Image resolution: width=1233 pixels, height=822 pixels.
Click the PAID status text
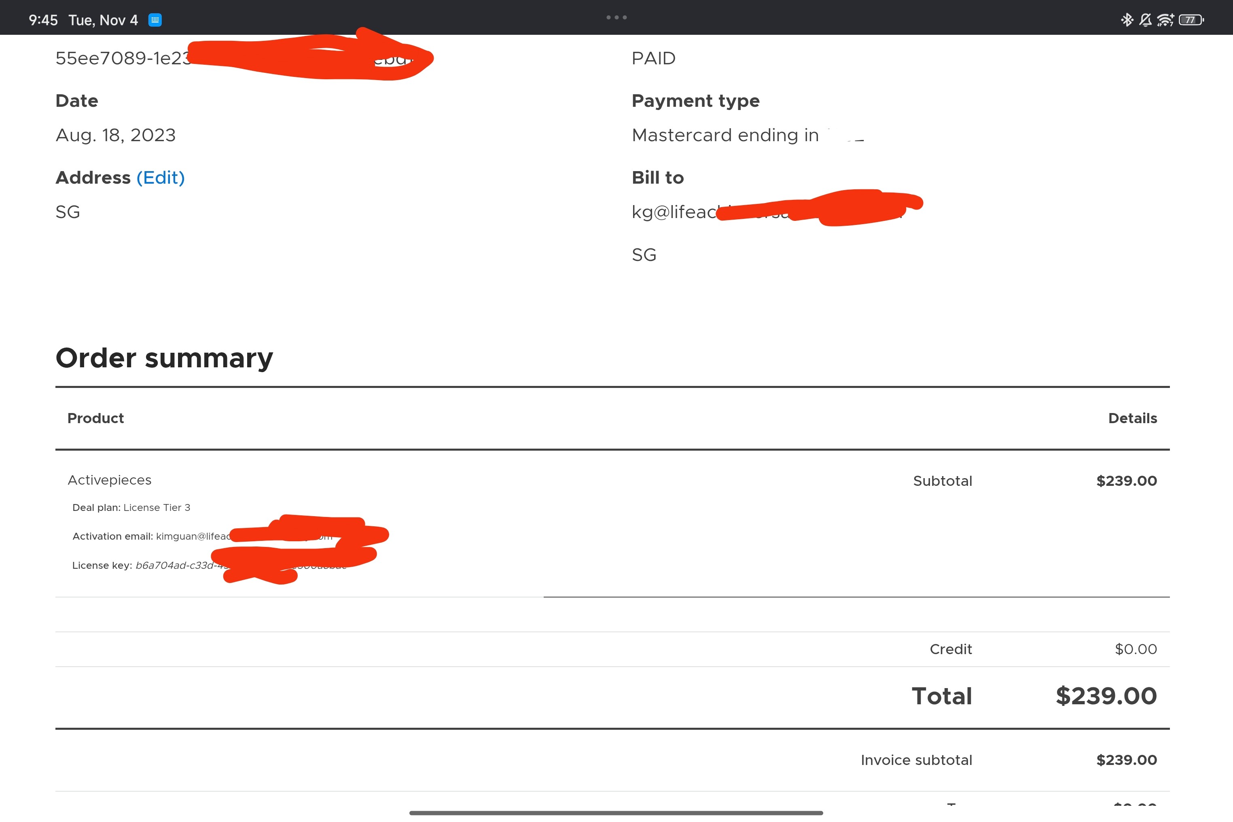pyautogui.click(x=653, y=58)
